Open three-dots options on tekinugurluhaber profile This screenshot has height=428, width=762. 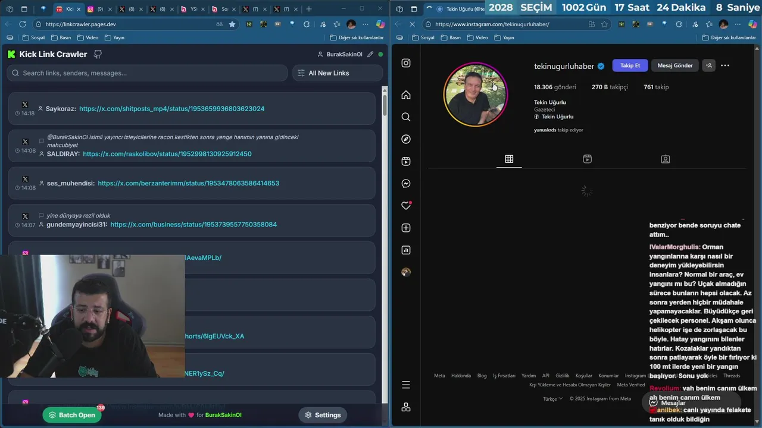pyautogui.click(x=725, y=65)
